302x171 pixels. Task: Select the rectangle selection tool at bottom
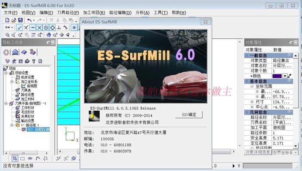click(22, 159)
